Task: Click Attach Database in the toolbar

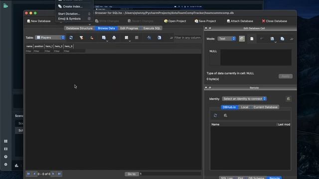Action: point(240,21)
